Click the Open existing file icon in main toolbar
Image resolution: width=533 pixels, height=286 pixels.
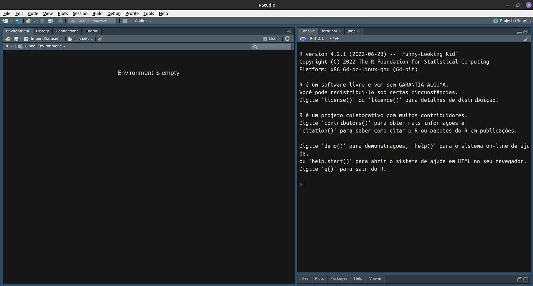pyautogui.click(x=29, y=21)
